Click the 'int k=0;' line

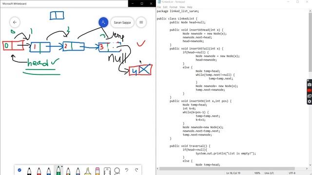click(189, 108)
